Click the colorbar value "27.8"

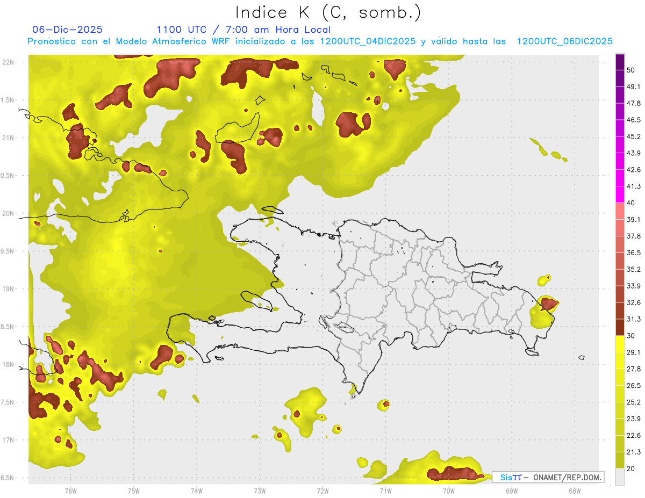click(x=634, y=369)
